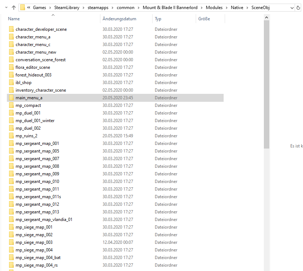This screenshot has width=303, height=271.
Task: Click the Typ column header
Action: [158, 19]
